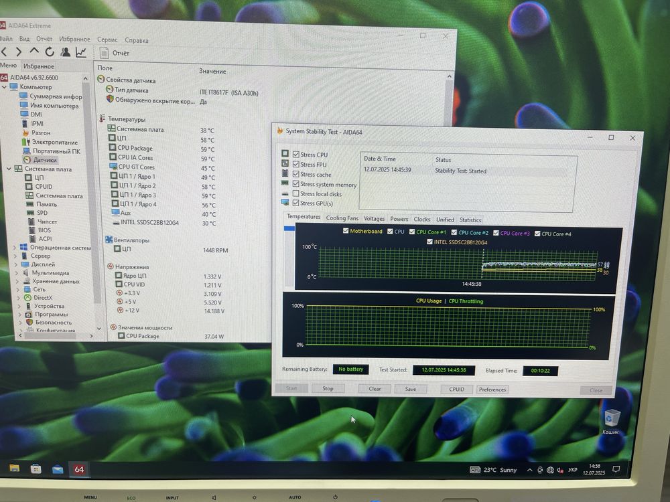670x502 pixels.
Task: Toggle the Stress CPU checkbox
Action: 295,154
